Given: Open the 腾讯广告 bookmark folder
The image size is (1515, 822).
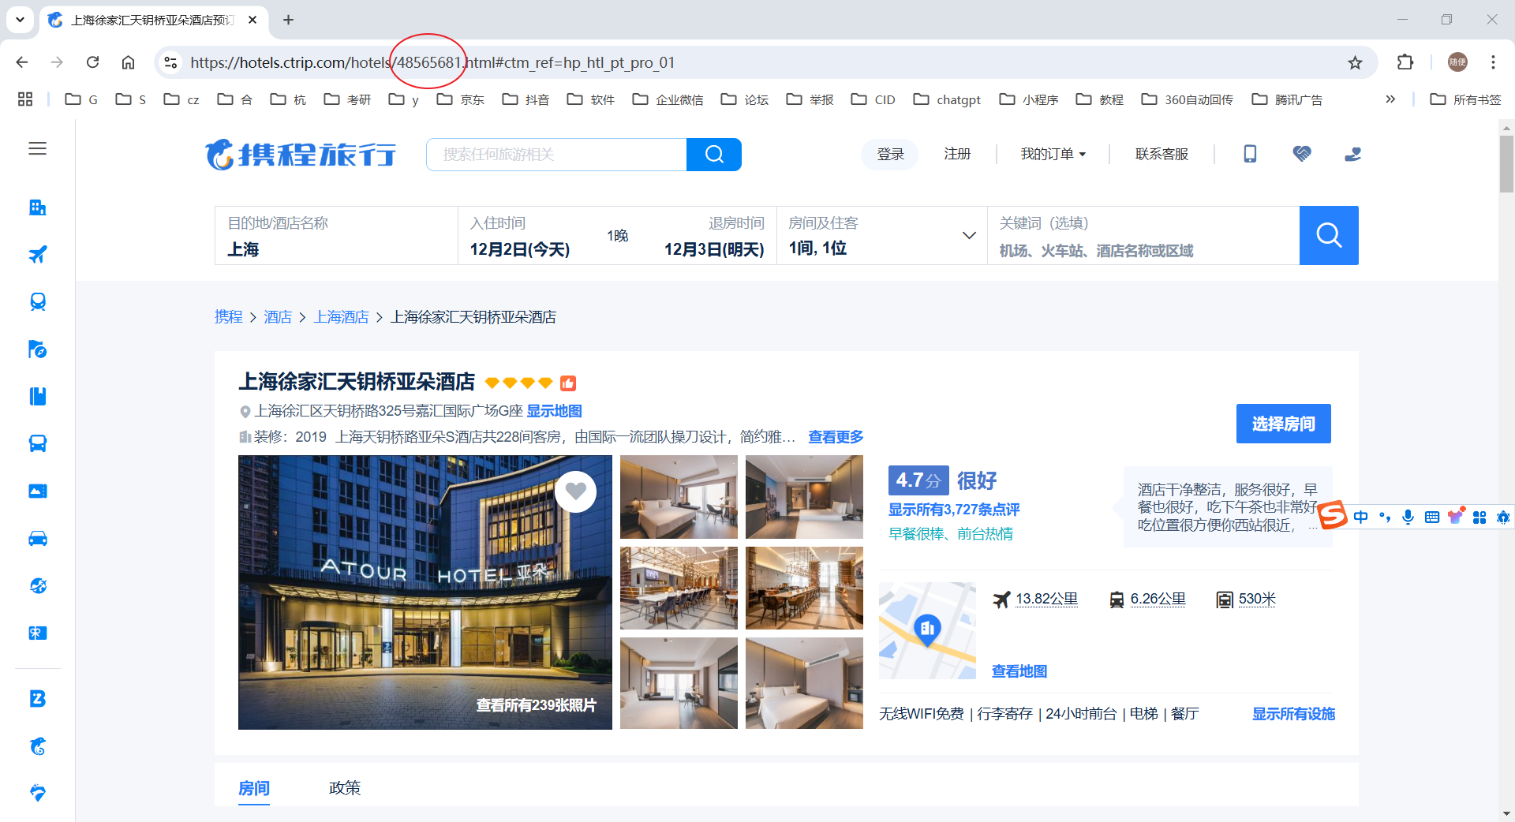Looking at the screenshot, I should click(x=1287, y=99).
